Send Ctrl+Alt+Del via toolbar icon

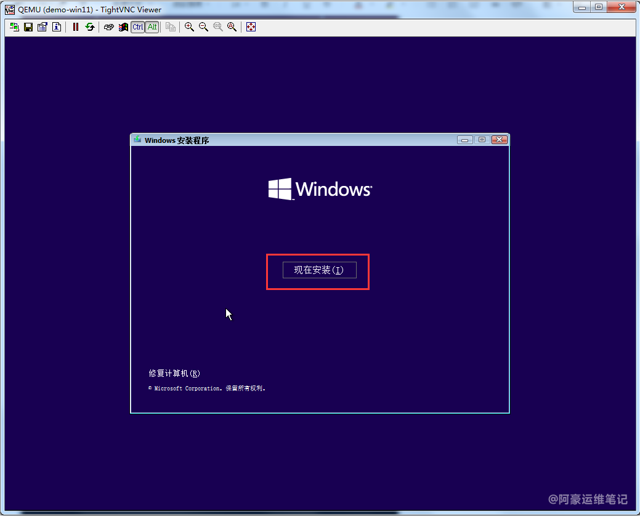pyautogui.click(x=109, y=27)
